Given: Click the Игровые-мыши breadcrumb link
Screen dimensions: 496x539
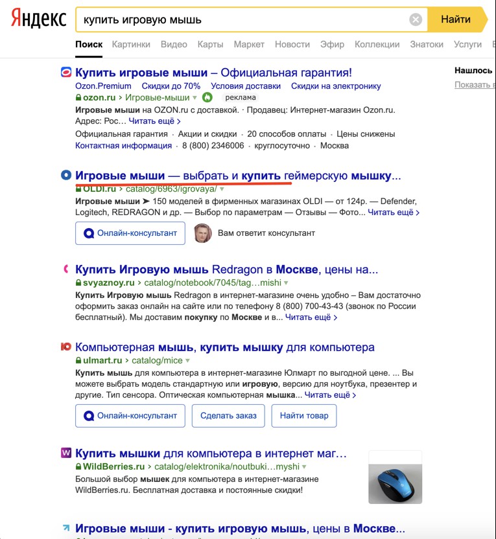Looking at the screenshot, I should pyautogui.click(x=157, y=98).
